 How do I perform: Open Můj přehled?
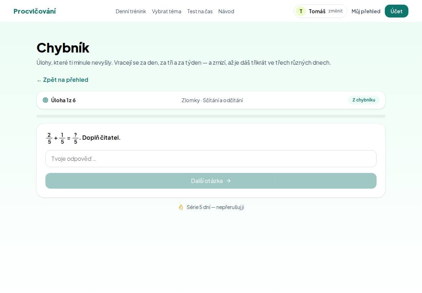pos(366,11)
